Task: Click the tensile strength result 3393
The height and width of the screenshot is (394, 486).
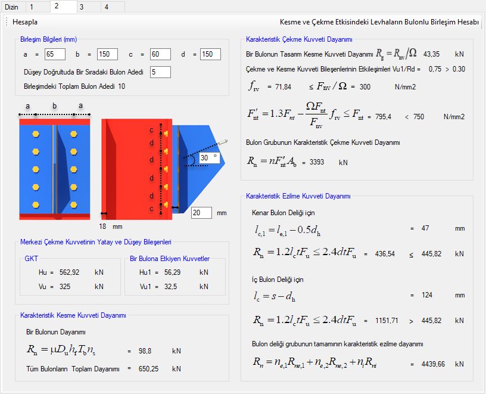Action: point(317,162)
